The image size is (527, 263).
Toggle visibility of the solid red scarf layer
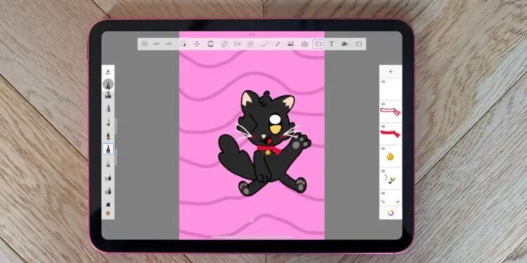click(383, 126)
